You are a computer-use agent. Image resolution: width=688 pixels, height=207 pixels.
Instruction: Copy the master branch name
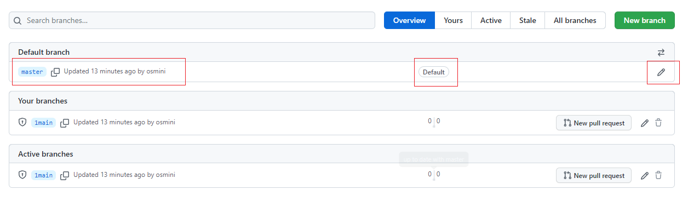pos(55,72)
